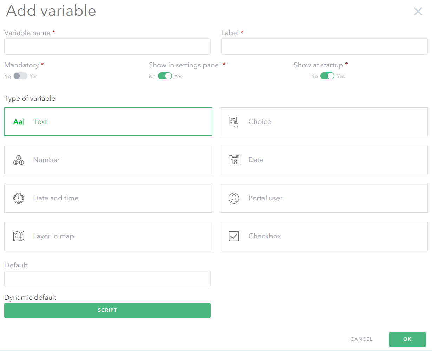
Task: Click the Checkbox type icon
Action: pyautogui.click(x=234, y=236)
